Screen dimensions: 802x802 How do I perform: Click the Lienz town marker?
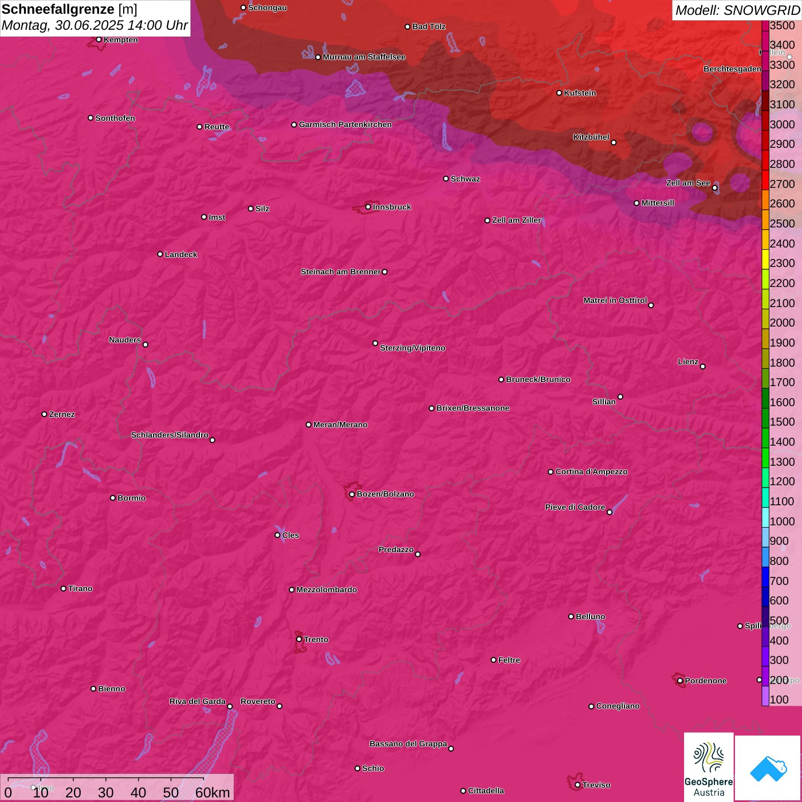[x=703, y=367]
